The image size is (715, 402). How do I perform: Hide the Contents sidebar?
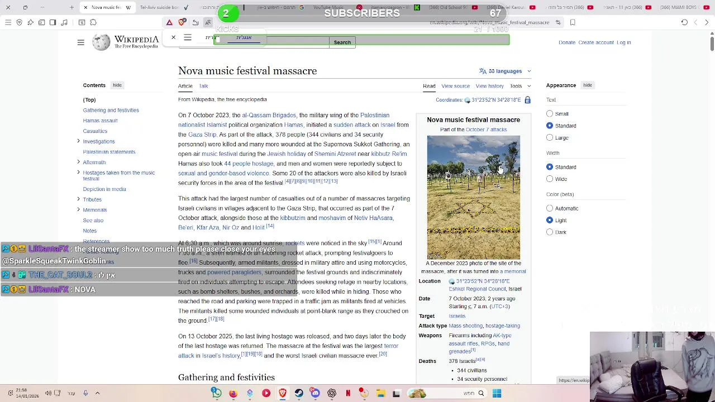117,85
